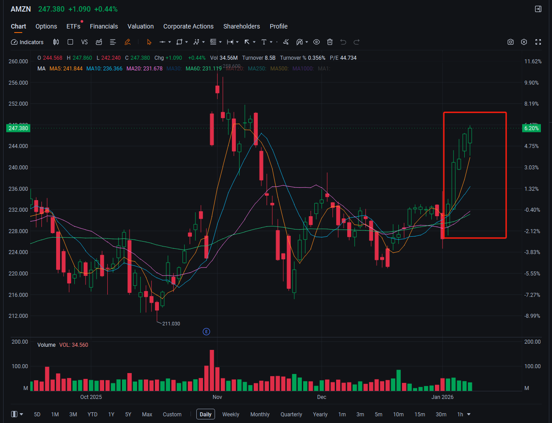Toggle the orange drawing pencil tool
The width and height of the screenshot is (552, 423).
[127, 42]
